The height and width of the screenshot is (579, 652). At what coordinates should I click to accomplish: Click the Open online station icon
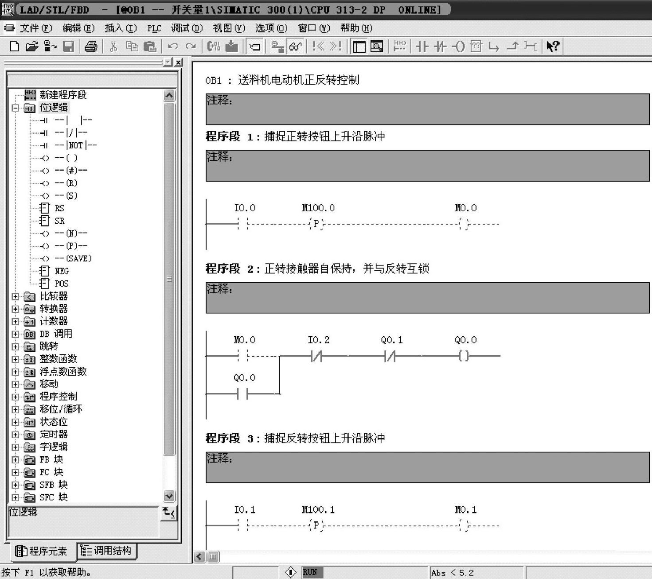[x=50, y=46]
